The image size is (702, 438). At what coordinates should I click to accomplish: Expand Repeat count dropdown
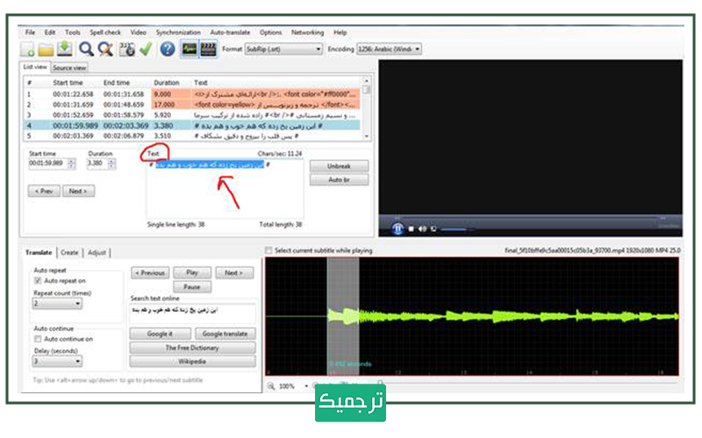click(57, 303)
